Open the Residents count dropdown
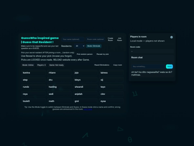Image resolution: width=194 pixels, height=146 pixels. [x=79, y=46]
